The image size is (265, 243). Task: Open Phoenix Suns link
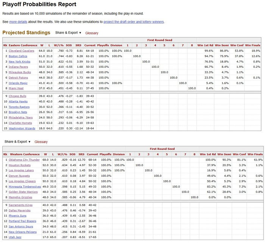[x=17, y=216]
